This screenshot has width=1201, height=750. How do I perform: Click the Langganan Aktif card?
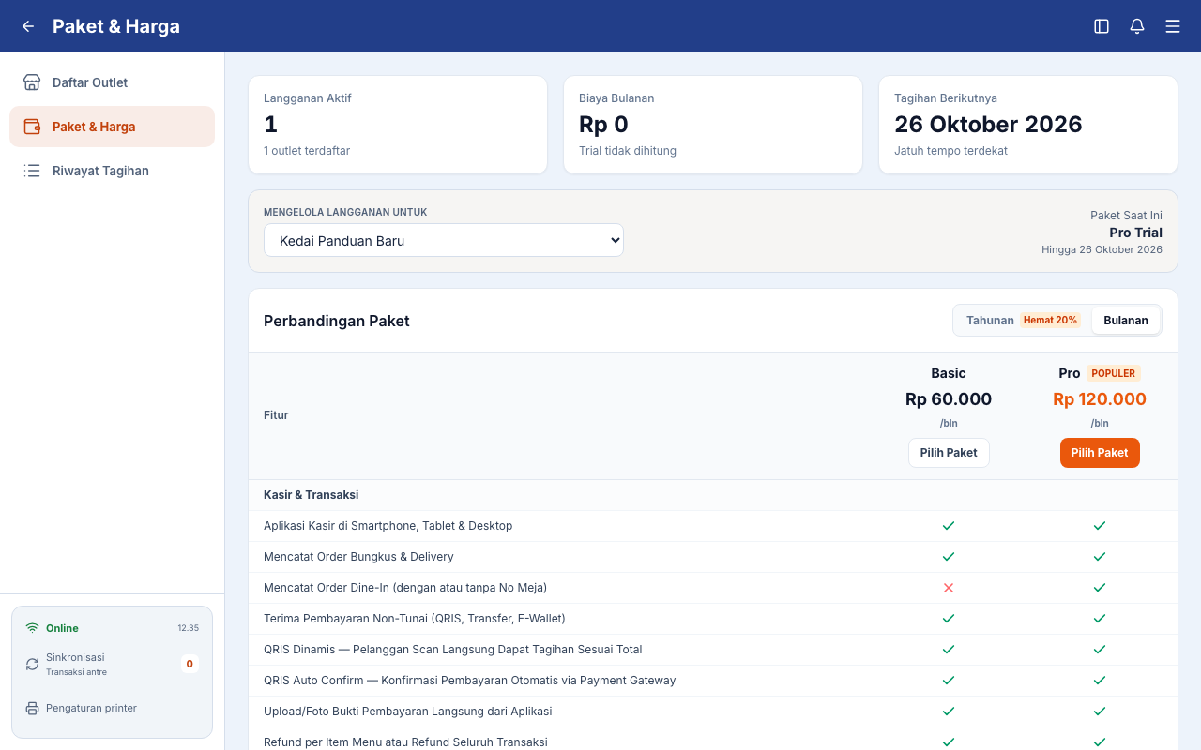click(398, 125)
